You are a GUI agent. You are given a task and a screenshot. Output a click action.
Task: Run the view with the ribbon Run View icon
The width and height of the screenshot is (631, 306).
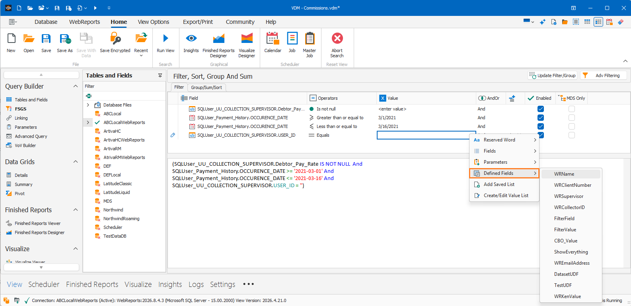(x=166, y=39)
